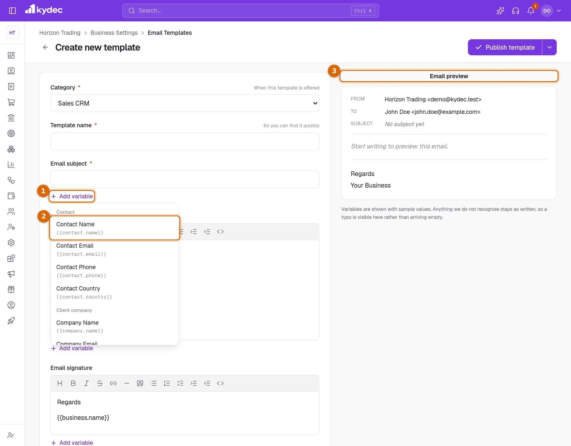Expand Publish template options arrow

[549, 47]
